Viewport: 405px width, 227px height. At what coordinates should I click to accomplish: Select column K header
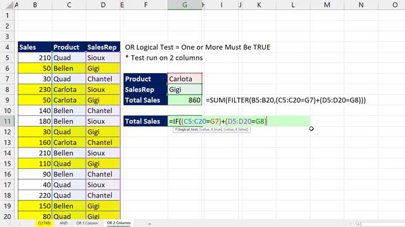[x=259, y=5]
